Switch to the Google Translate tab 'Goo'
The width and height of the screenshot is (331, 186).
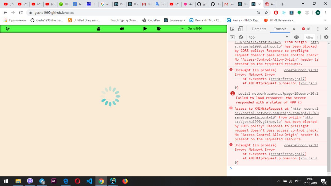click(x=161, y=4)
